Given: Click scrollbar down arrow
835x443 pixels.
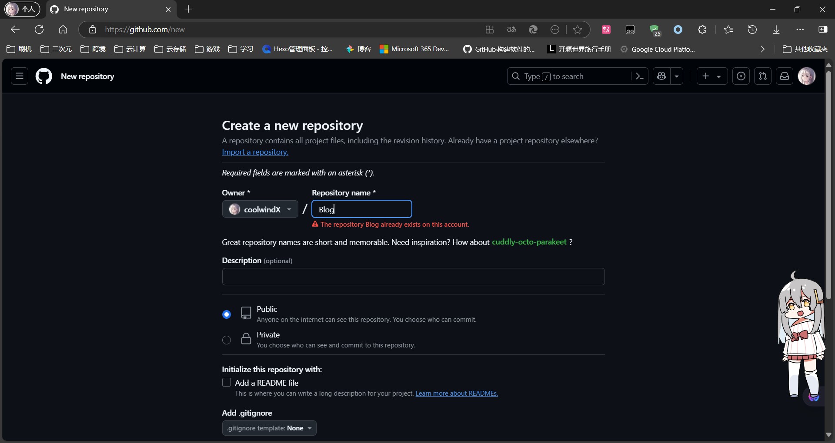Looking at the screenshot, I should (x=828, y=435).
